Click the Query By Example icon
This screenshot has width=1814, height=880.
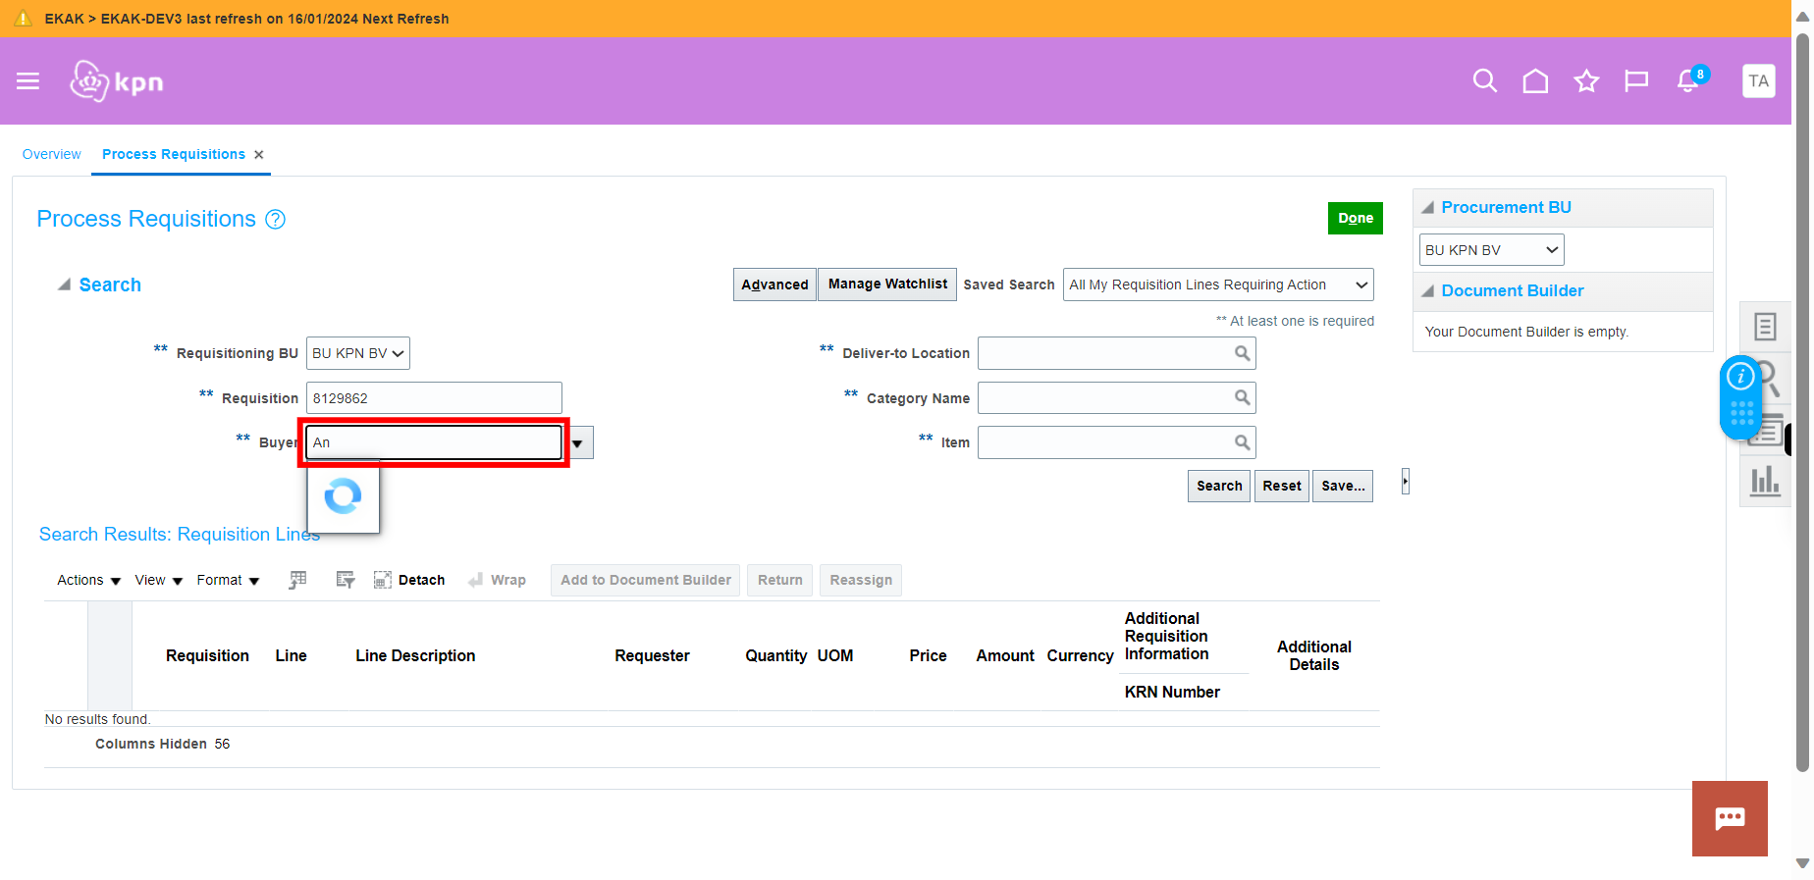point(345,580)
